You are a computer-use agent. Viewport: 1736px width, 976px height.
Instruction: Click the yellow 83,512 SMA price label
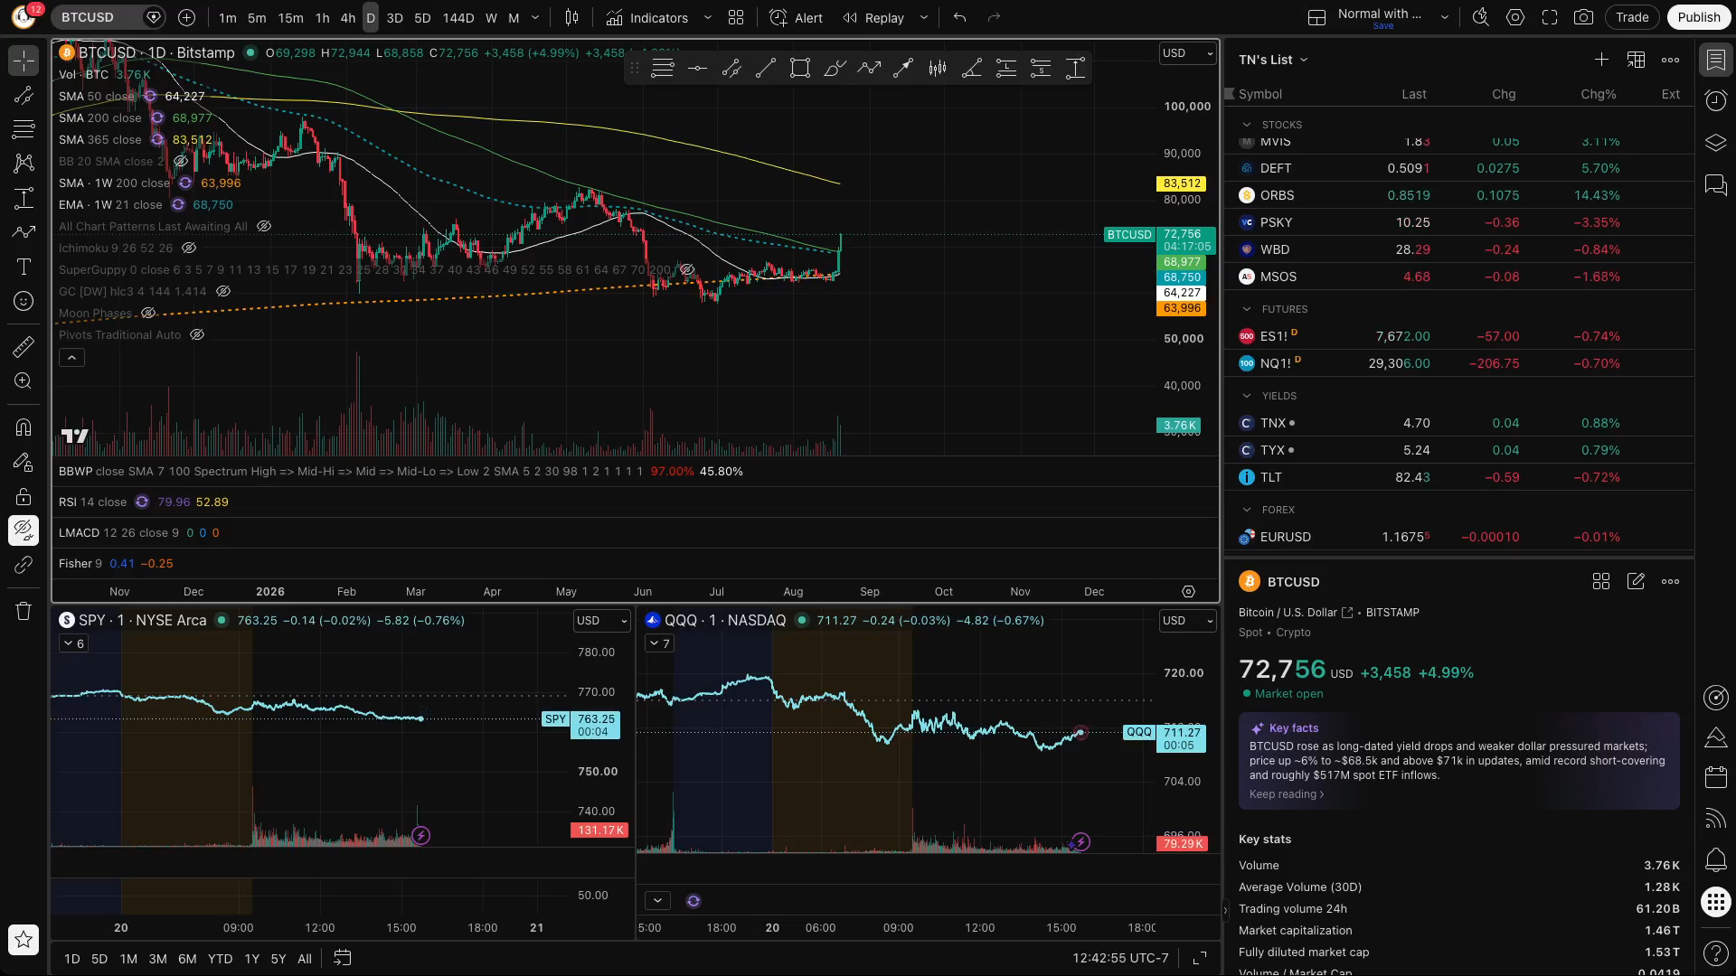[1181, 183]
